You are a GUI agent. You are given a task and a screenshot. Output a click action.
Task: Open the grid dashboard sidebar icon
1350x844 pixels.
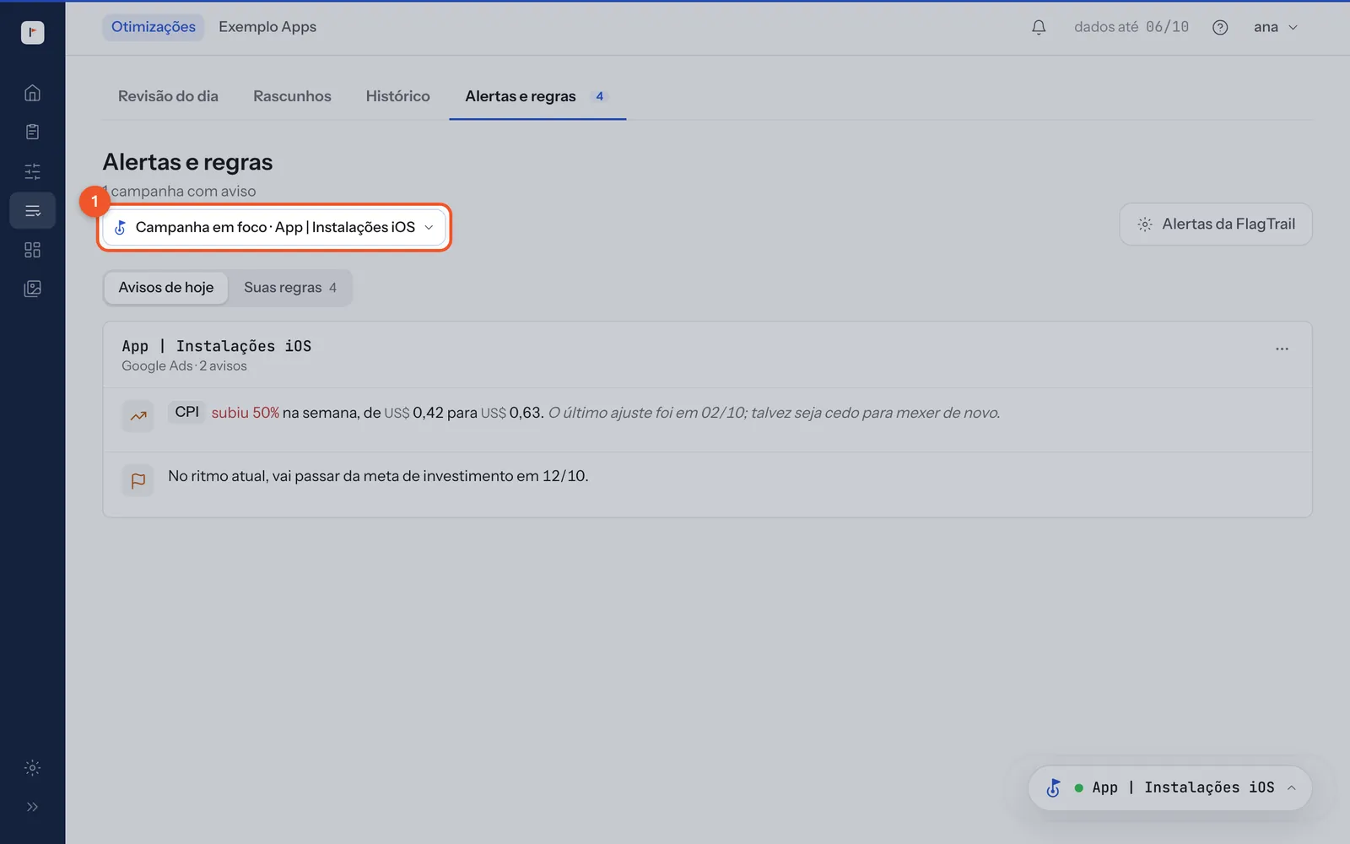[x=32, y=250]
